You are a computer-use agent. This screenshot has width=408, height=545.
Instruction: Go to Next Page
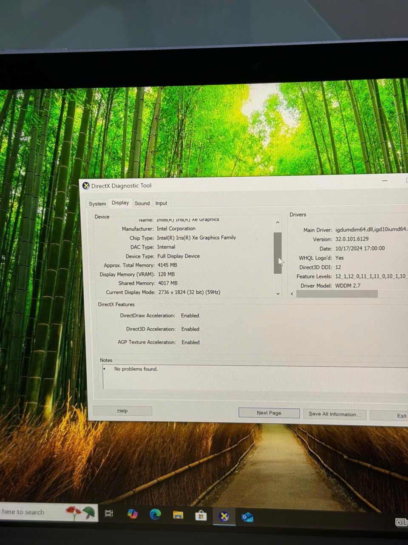point(269,413)
